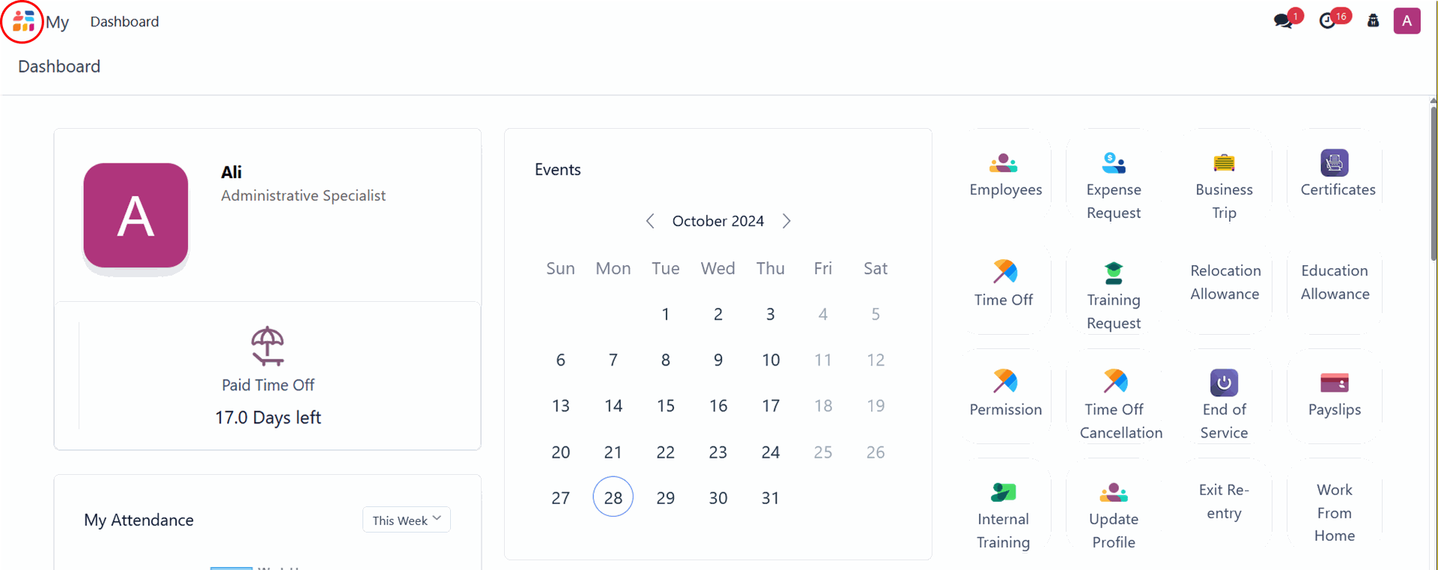Go to next month in Events calendar
This screenshot has height=570, width=1438.
coord(786,221)
